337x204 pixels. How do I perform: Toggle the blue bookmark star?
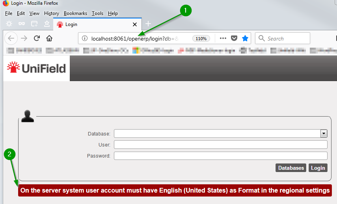[245, 38]
